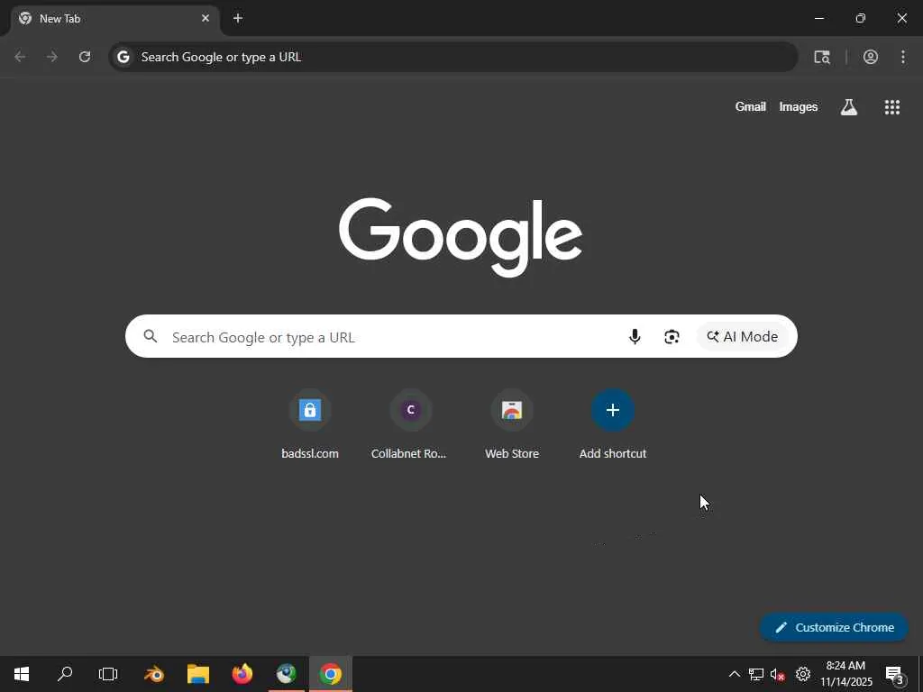Click the Google logo
Screen dimensions: 923x692
[461, 237]
